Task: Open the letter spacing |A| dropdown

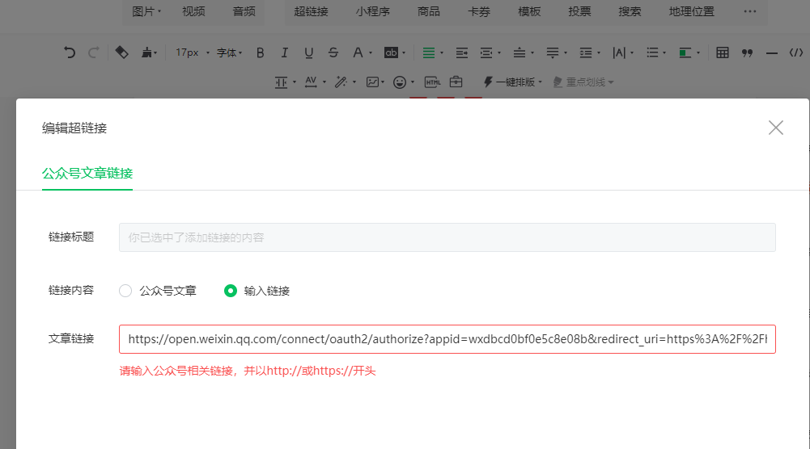Action: pos(622,52)
